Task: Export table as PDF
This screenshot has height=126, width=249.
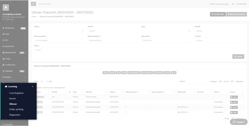Action: click(x=232, y=81)
